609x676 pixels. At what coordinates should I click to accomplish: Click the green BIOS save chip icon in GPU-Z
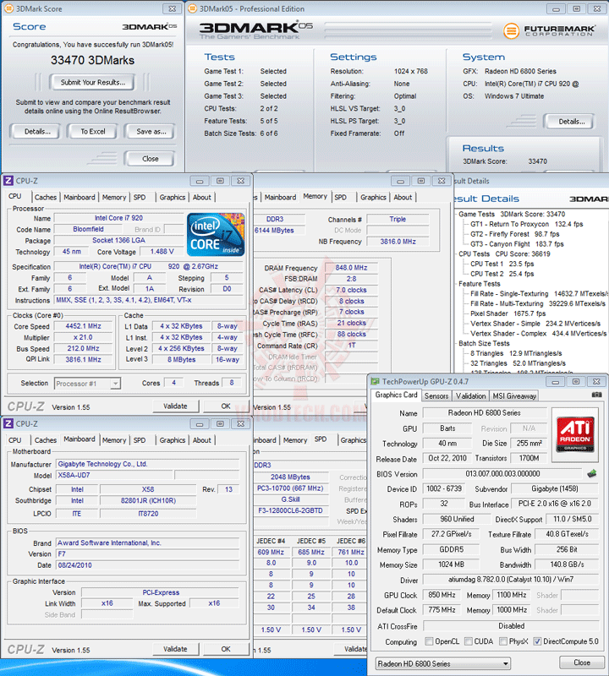pos(592,474)
